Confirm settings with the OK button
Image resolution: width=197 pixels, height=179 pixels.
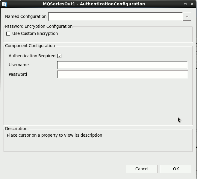click(176, 169)
